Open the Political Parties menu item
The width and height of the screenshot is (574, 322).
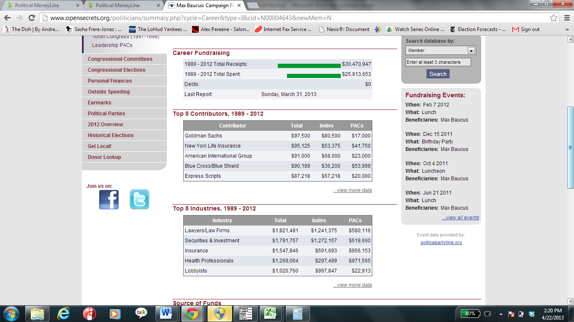[124, 114]
